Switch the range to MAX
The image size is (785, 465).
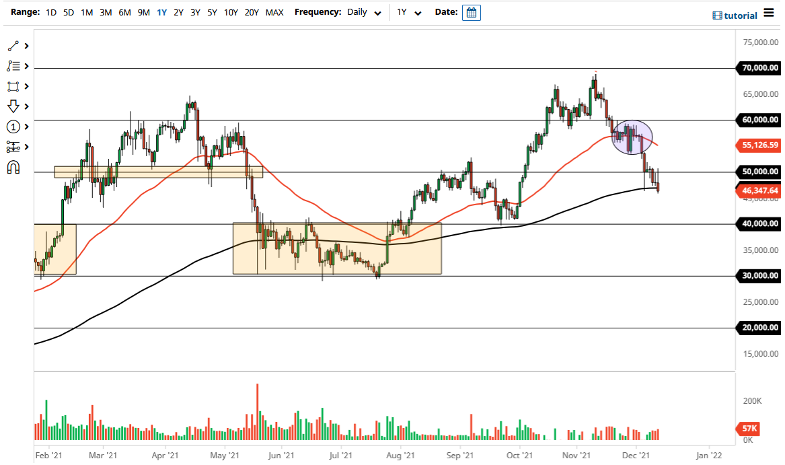(274, 12)
